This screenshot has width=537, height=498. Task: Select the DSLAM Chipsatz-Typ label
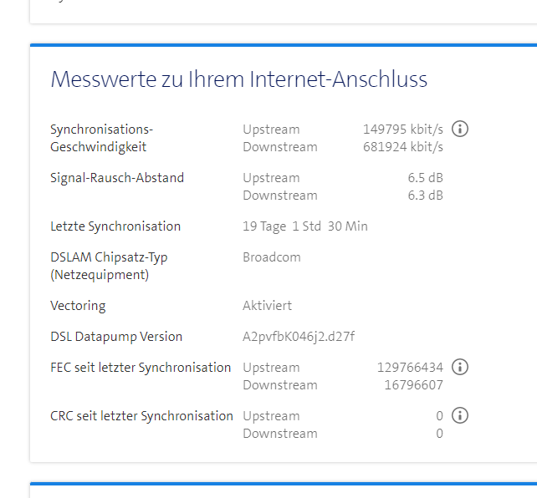click(109, 266)
